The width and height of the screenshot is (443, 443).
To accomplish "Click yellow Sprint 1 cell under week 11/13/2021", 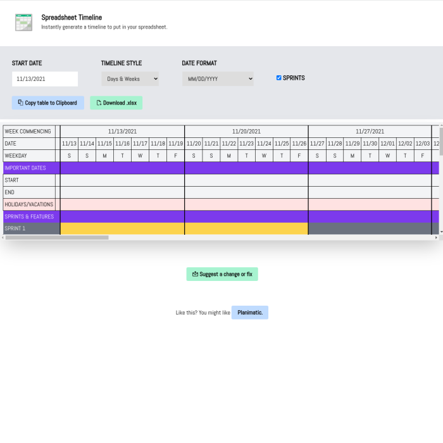I will coord(122,228).
